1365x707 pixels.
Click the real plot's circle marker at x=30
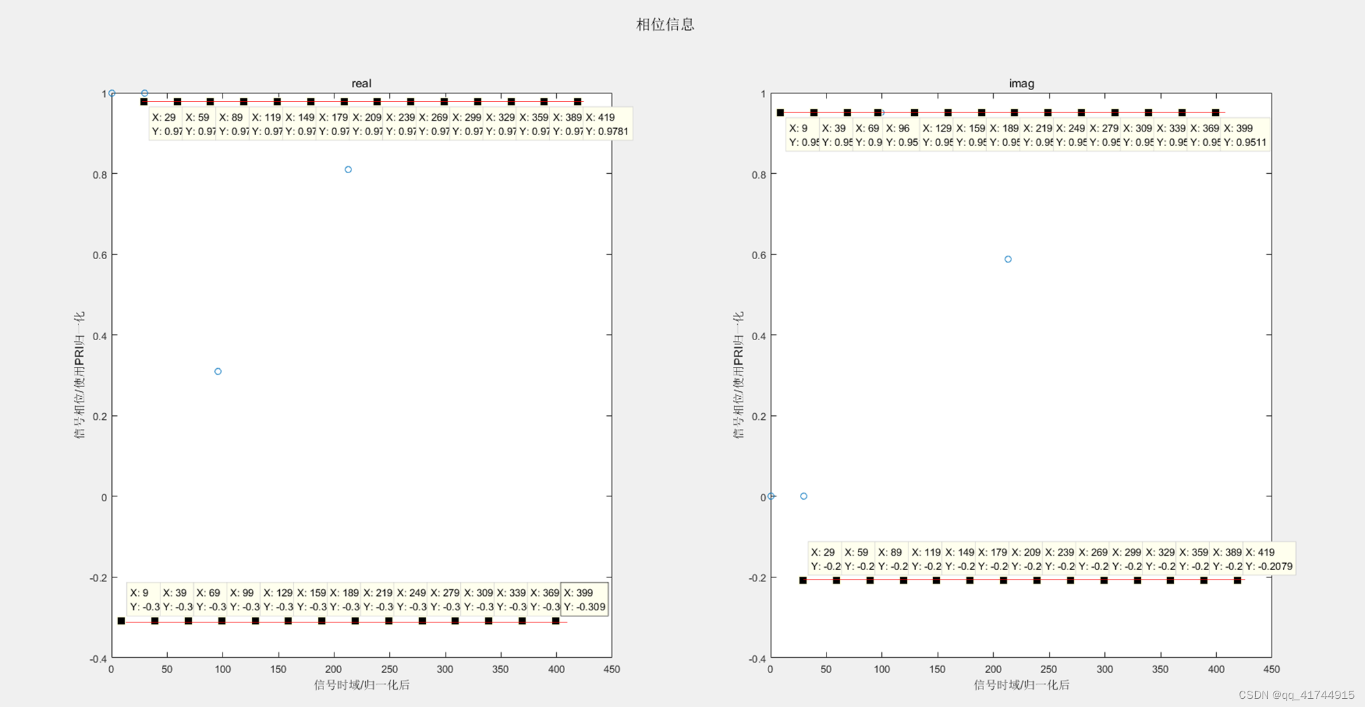point(145,93)
